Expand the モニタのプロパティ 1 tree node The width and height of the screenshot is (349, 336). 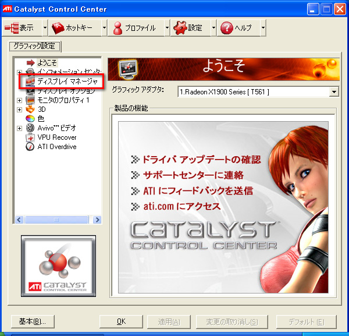[x=20, y=101]
